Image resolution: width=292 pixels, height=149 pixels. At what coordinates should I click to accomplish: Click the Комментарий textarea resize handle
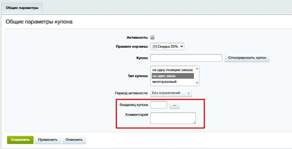194,123
